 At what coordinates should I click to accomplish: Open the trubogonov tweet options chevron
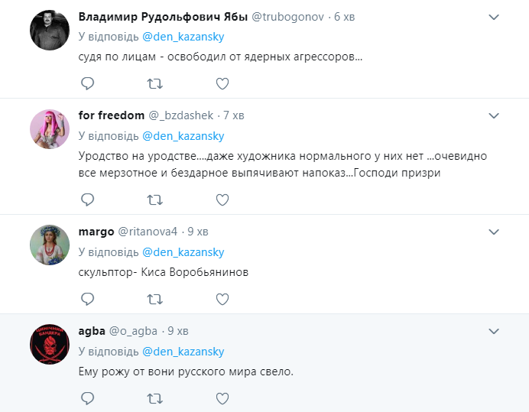point(494,17)
